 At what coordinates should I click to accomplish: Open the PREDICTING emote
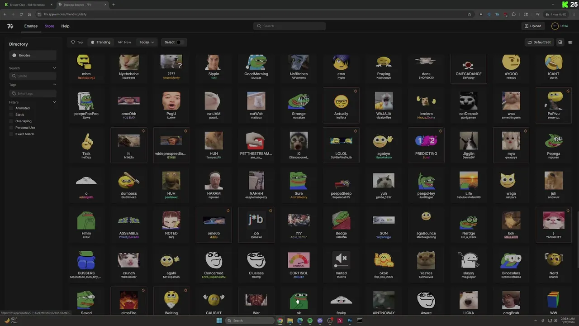tap(426, 145)
